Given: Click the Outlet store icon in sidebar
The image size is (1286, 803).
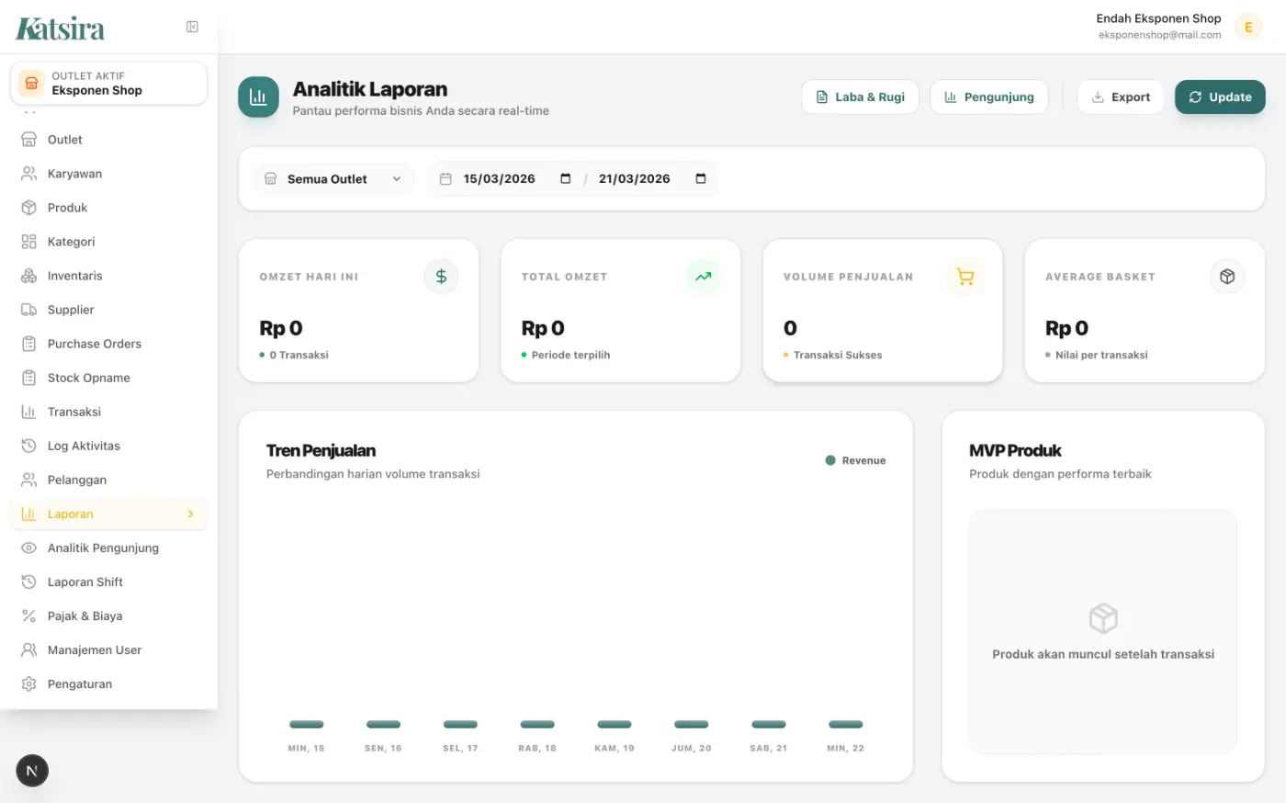Looking at the screenshot, I should coord(28,140).
